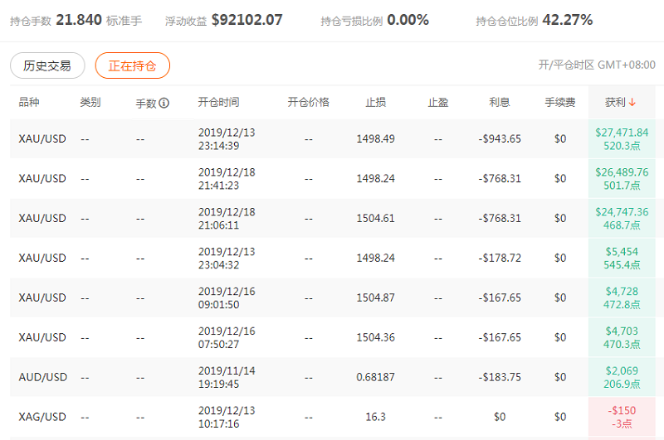
Task: Click the profit cell $4,728
Action: pos(622,298)
